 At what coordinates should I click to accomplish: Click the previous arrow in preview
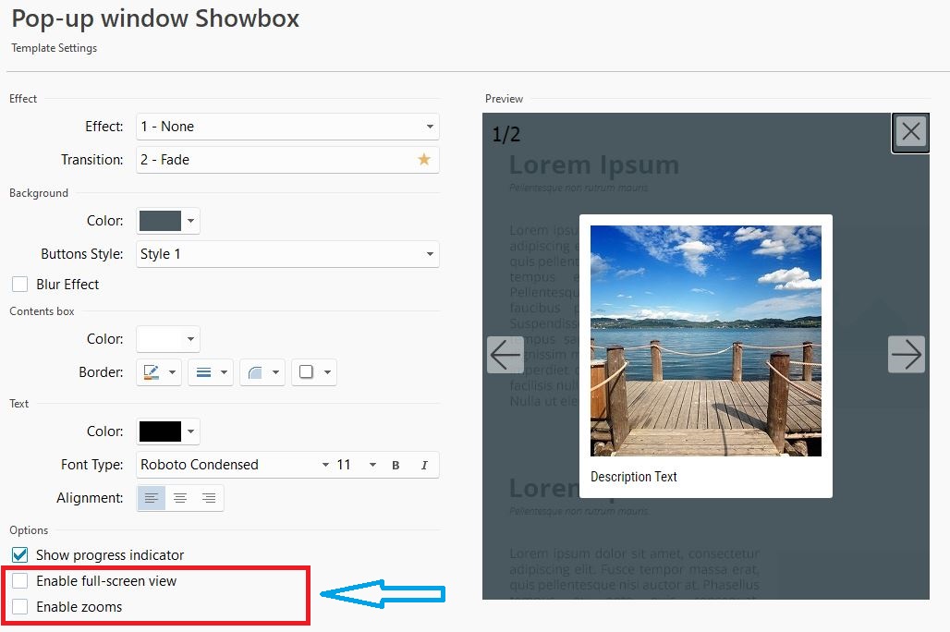coord(505,355)
